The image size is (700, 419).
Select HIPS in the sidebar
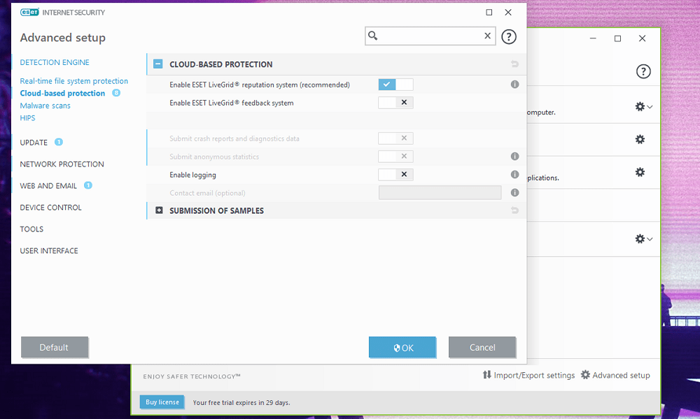pyautogui.click(x=27, y=118)
